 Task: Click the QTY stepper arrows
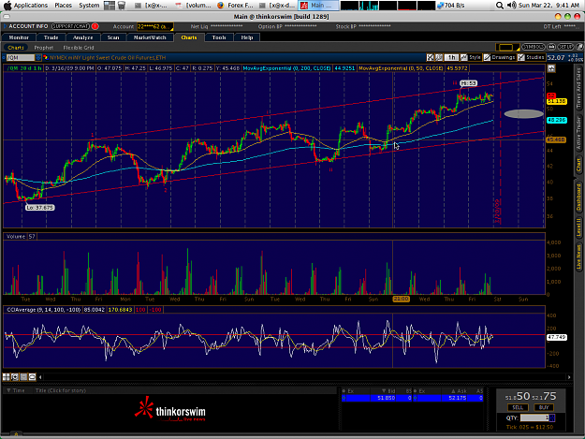(x=552, y=417)
